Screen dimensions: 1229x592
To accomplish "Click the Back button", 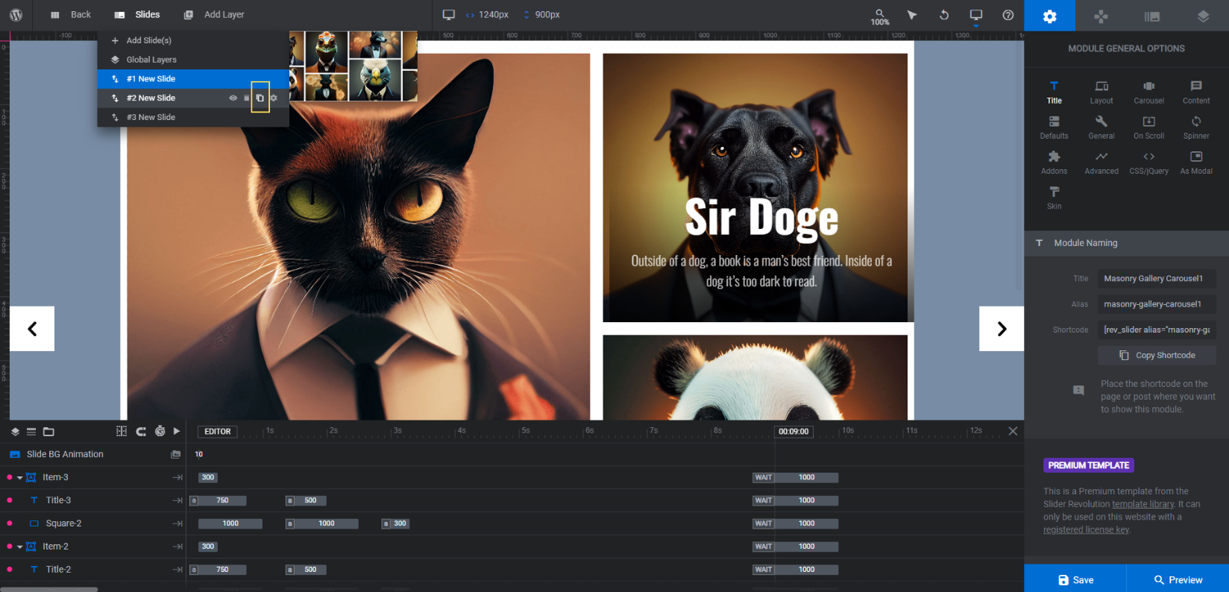I will (x=70, y=15).
